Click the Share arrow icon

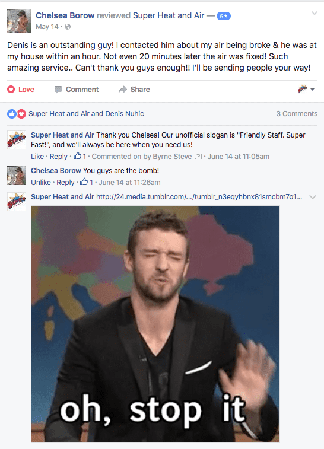pyautogui.click(x=123, y=90)
